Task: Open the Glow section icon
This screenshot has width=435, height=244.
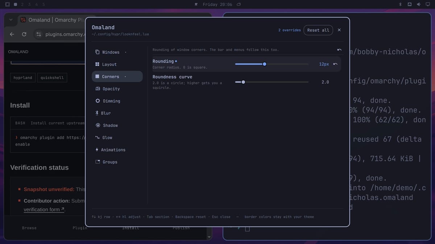Action: 98,138
